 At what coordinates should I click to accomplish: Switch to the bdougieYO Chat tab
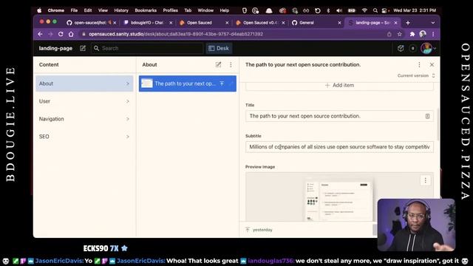pos(147,23)
